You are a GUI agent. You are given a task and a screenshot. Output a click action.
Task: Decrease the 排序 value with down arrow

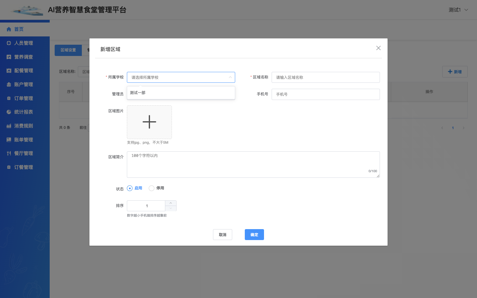tap(171, 208)
